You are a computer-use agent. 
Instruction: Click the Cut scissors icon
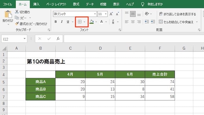[17, 12]
